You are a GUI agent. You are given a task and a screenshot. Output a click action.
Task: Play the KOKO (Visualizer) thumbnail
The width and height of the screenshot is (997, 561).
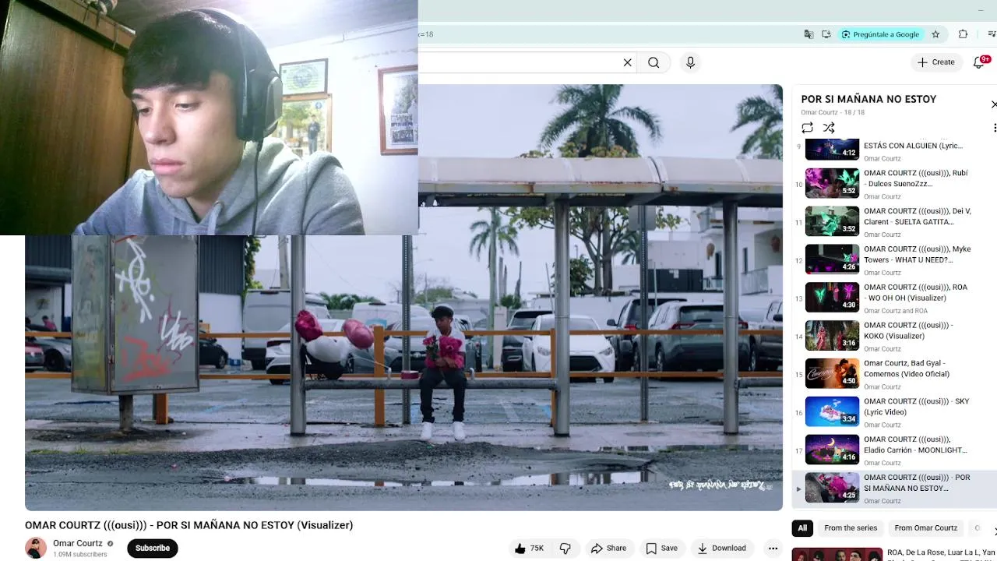coord(832,336)
